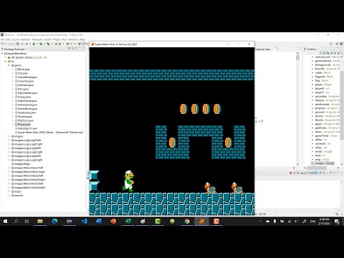The height and width of the screenshot is (258, 344).
Task: Expand the Block.java tree node
Action: pos(13,70)
